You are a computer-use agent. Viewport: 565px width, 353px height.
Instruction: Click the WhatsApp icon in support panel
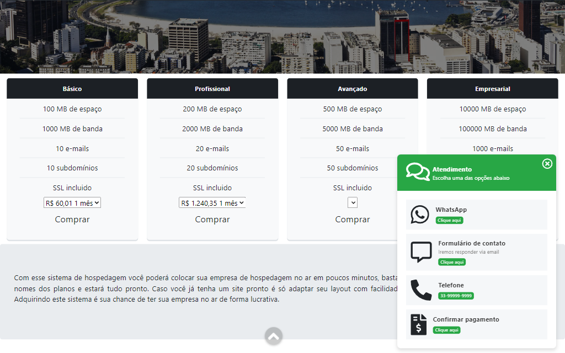[420, 215]
